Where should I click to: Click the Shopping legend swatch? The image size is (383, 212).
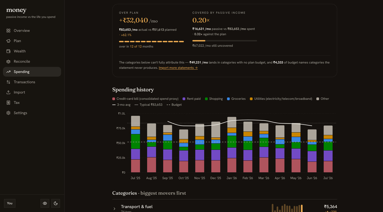(206, 99)
